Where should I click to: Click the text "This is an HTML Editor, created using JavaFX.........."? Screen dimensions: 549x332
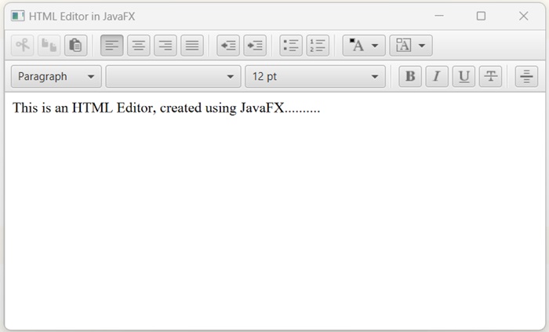pyautogui.click(x=166, y=108)
